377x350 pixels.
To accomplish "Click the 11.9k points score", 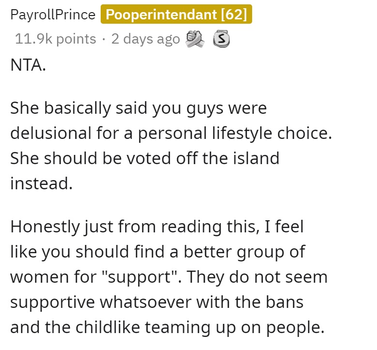I will (x=55, y=39).
